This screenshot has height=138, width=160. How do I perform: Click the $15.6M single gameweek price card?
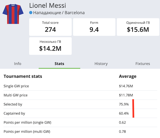(138, 27)
